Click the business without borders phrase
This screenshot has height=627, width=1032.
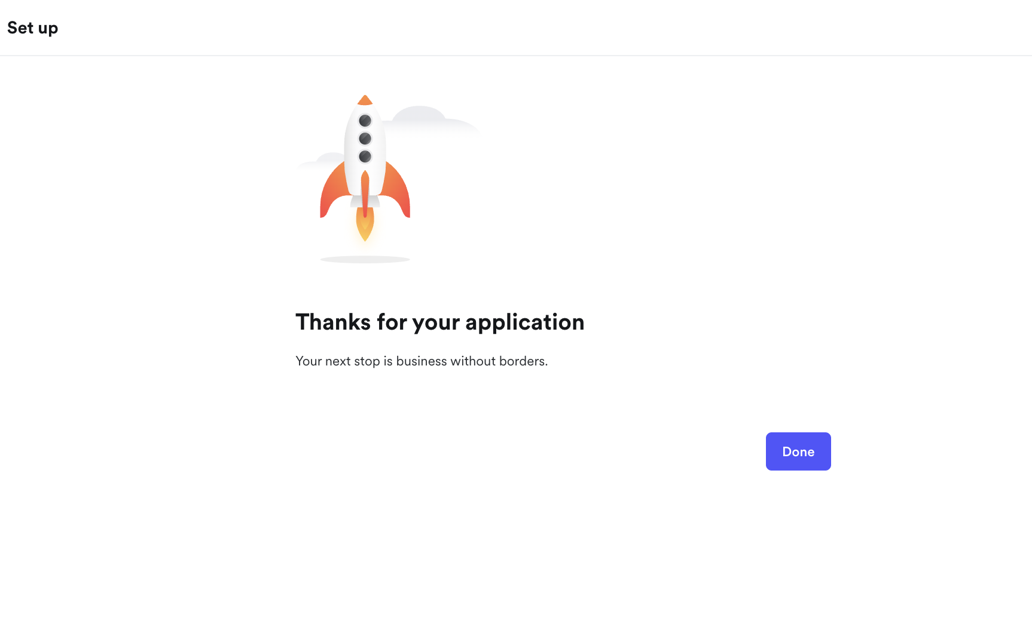[472, 361]
